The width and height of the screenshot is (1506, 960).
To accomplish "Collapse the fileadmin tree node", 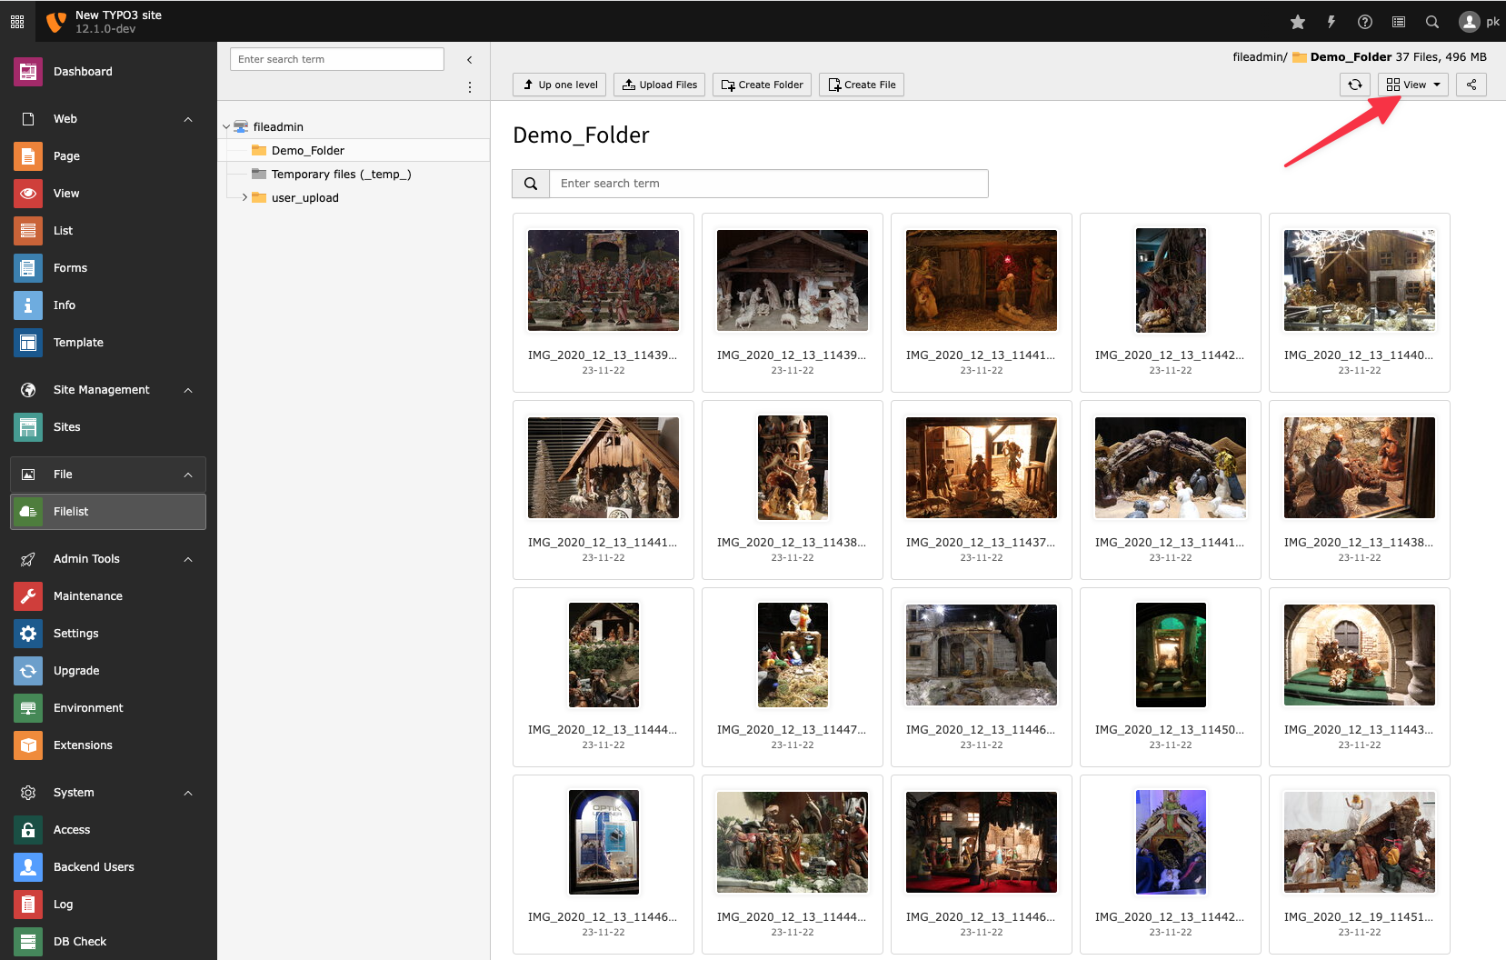I will (226, 127).
